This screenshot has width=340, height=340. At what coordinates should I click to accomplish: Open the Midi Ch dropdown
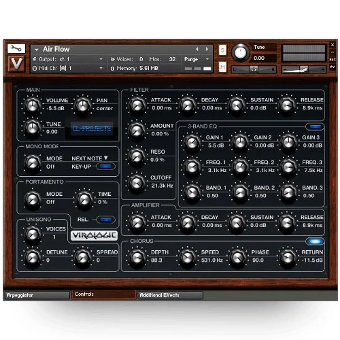(101, 68)
